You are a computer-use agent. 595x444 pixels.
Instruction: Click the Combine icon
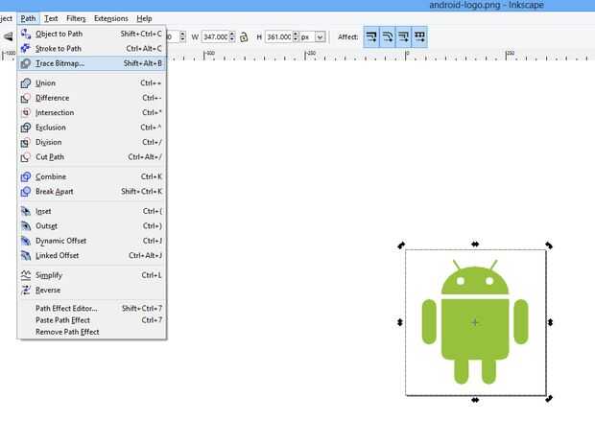point(25,176)
